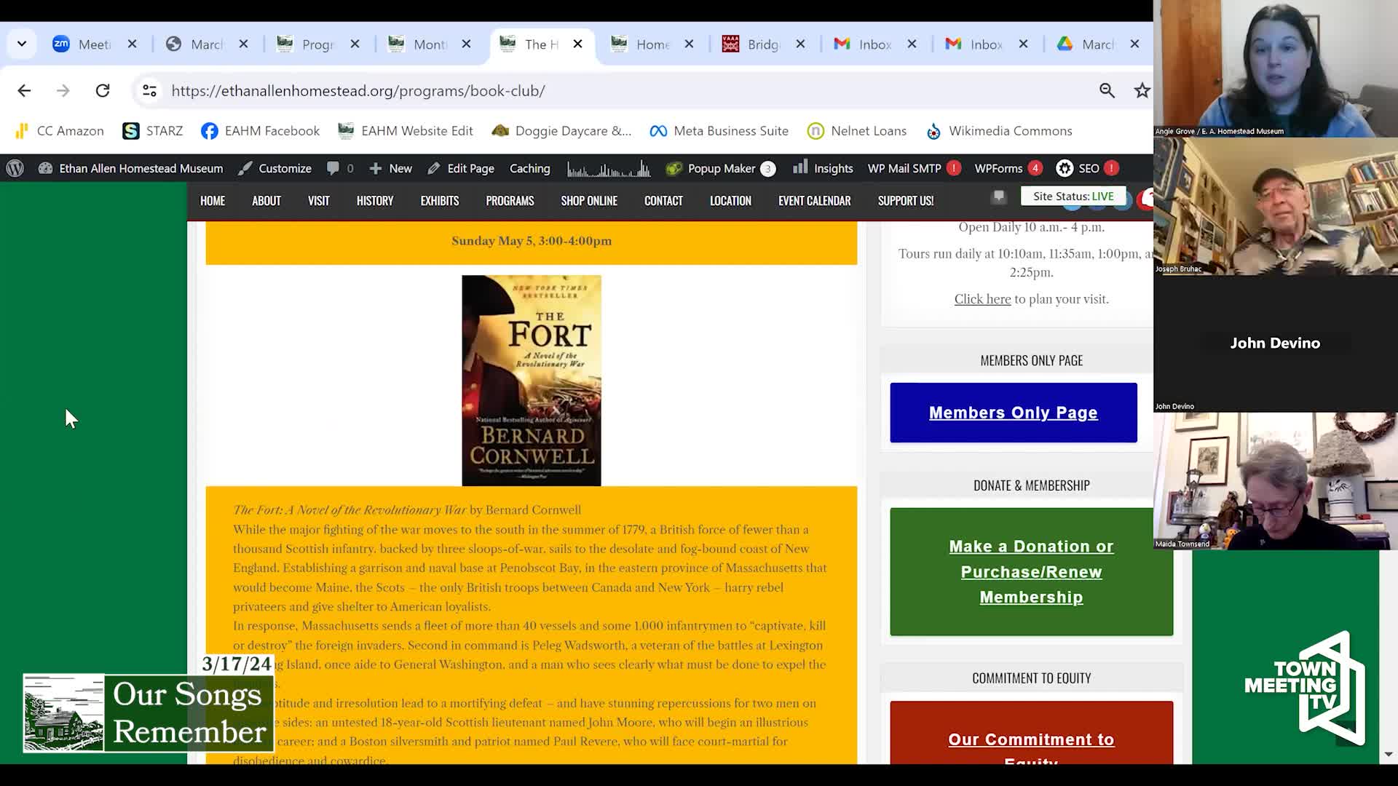The height and width of the screenshot is (786, 1398).
Task: Click the chat bubble icon near Site Status
Action: [x=999, y=196]
